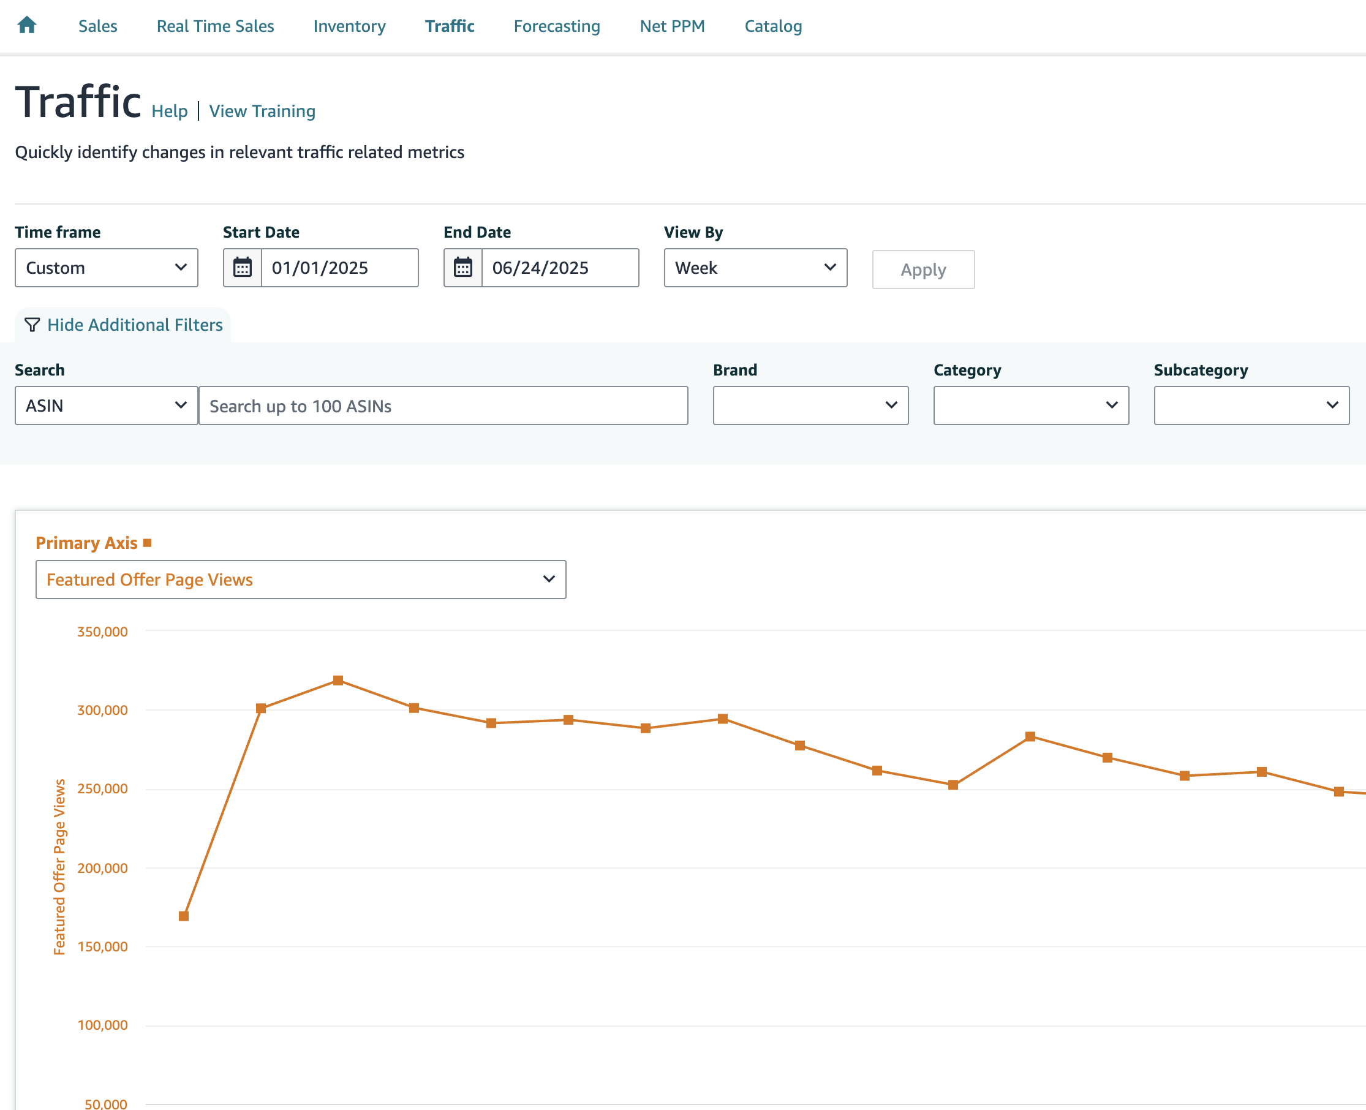Open the Forecasting section
The height and width of the screenshot is (1110, 1366).
(556, 26)
